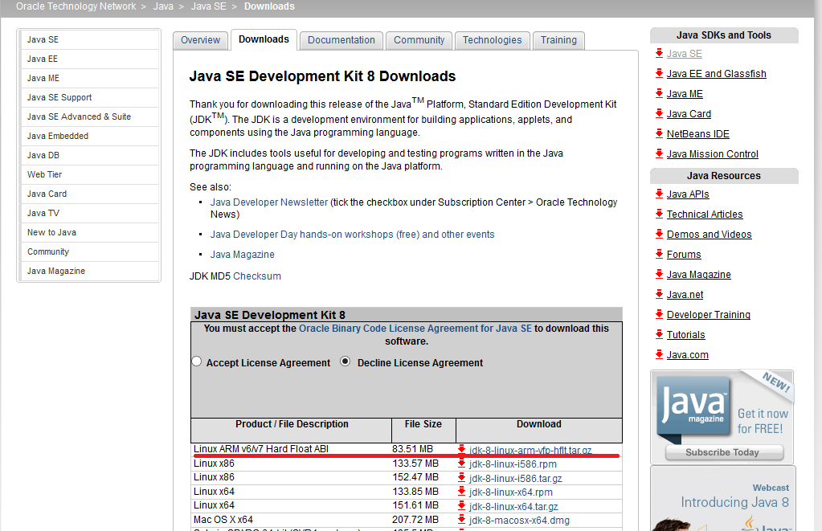Viewport: 822px width, 531px height.
Task: Download jdk-8-linux-x64.tar.gz file link
Action: pos(513,506)
